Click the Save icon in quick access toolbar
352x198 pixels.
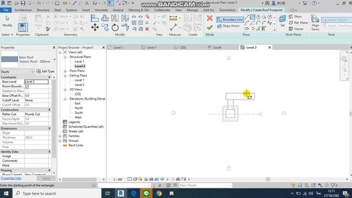tap(23, 3)
